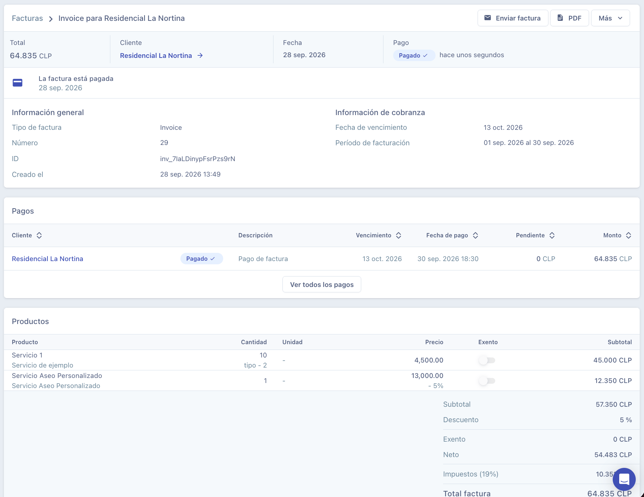
Task: Click the envelope icon on Enviar factura
Action: (x=487, y=18)
